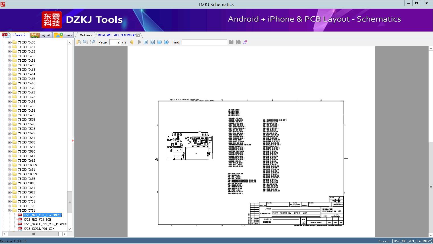The width and height of the screenshot is (433, 244).
Task: Zoom in with the plus button
Action: (166, 42)
